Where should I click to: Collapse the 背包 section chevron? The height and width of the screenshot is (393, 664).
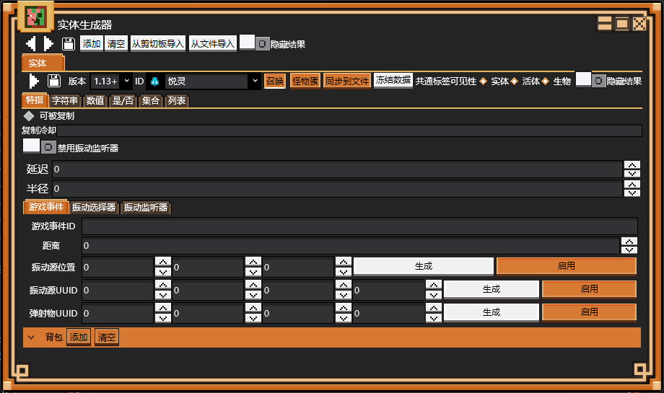point(30,337)
